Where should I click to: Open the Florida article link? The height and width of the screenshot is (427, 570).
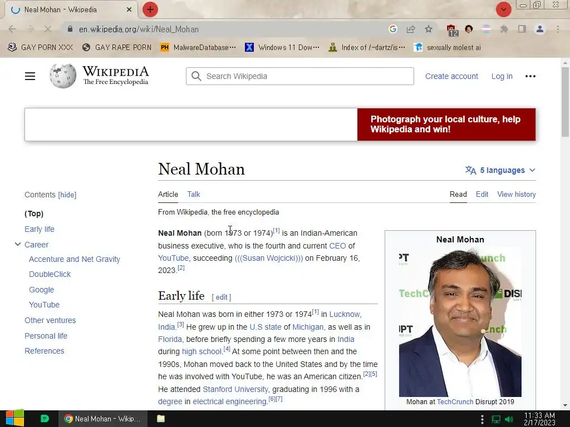click(x=170, y=339)
